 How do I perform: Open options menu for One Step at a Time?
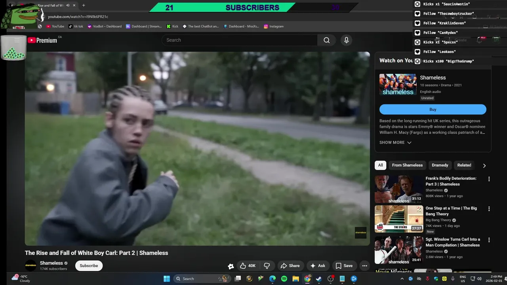point(489,209)
